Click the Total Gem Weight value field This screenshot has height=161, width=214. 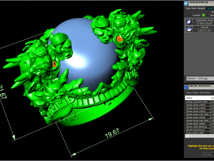pyautogui.click(x=210, y=8)
